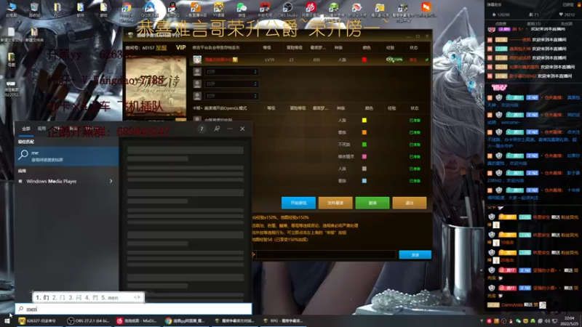
Task: Click the IME candidate page arrows
Action: pos(137,297)
